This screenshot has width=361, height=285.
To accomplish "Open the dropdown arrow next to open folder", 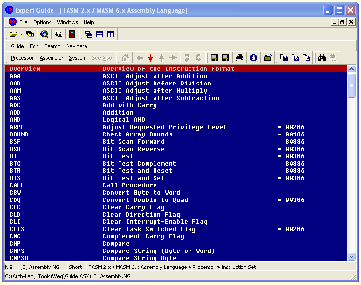I will (21, 34).
